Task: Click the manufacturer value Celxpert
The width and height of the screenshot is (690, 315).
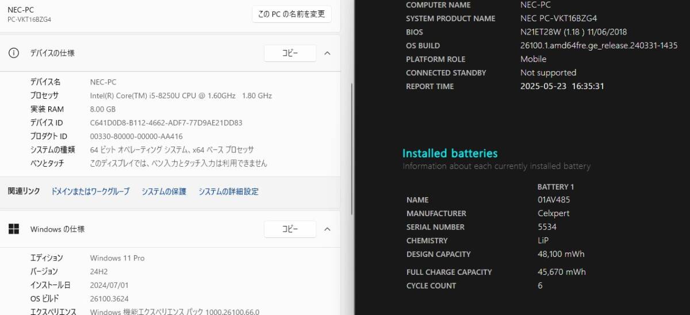Action: [553, 213]
